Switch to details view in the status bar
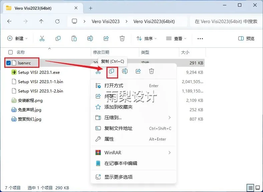Screen dimensions: 263x192 click(250, 188)
